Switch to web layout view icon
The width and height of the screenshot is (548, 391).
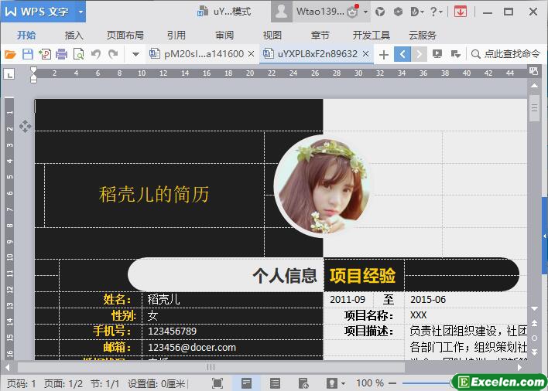point(303,383)
